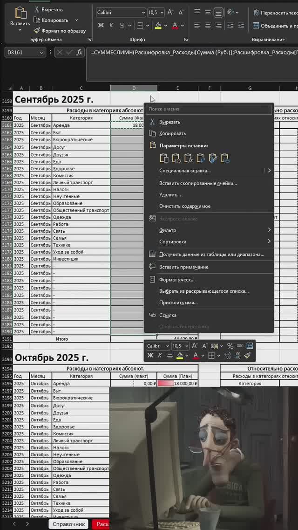Viewport: 298px width, 530px height.
Task: Switch to the Справочник sheet tab
Action: click(68, 524)
